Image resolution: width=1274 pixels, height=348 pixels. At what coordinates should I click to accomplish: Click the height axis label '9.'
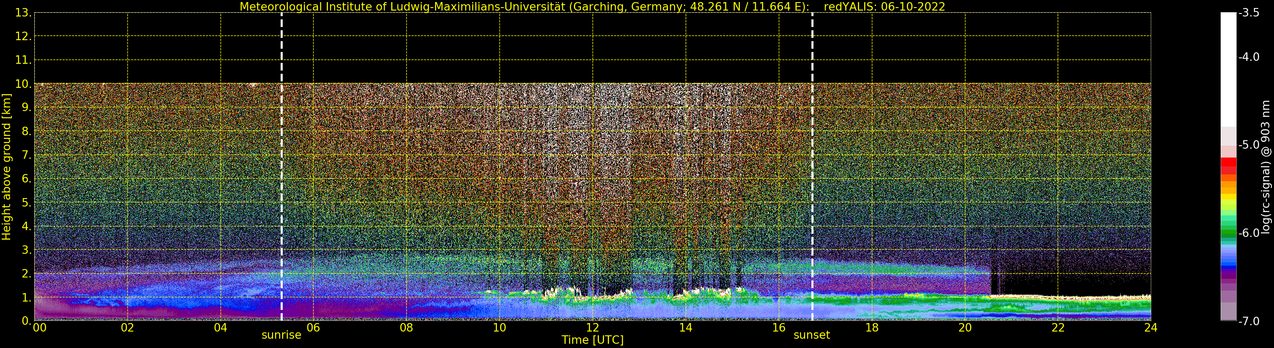point(27,108)
